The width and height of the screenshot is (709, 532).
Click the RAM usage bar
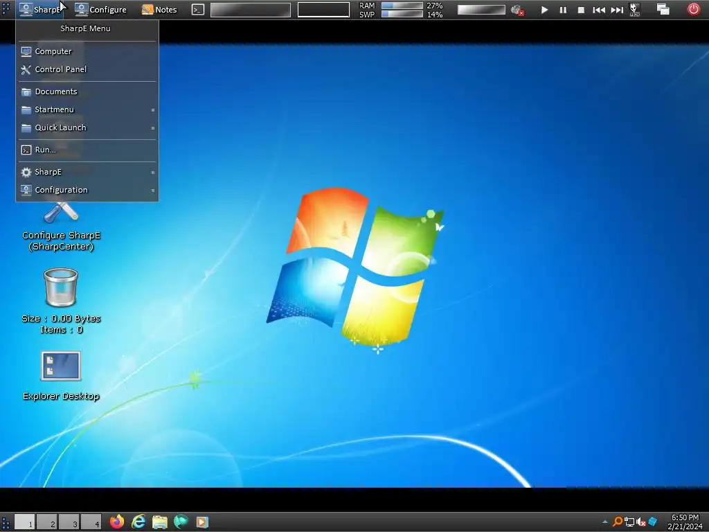tap(402, 6)
